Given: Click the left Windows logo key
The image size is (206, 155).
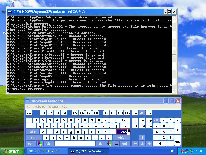Looking at the screenshot, I should (x=40, y=143).
